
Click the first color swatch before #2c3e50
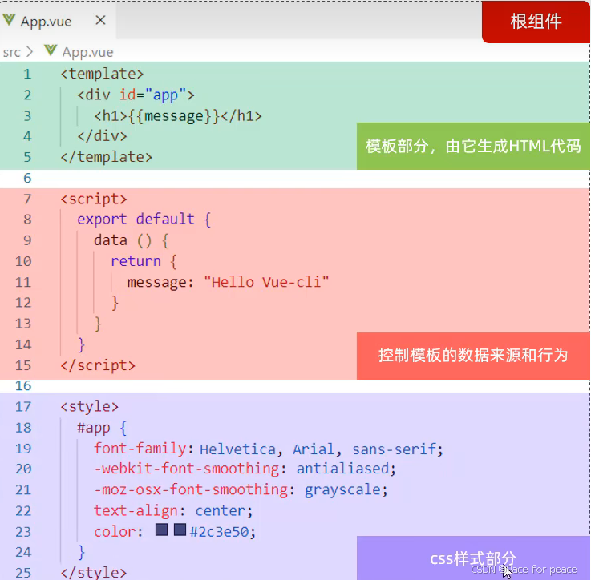(x=161, y=530)
